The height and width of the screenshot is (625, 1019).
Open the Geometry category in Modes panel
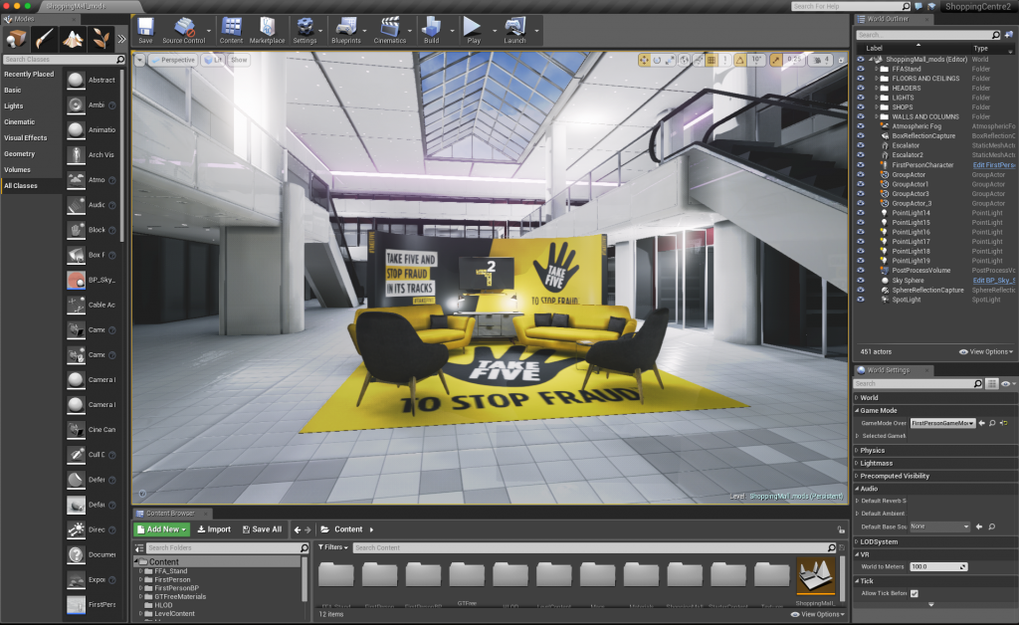click(20, 153)
